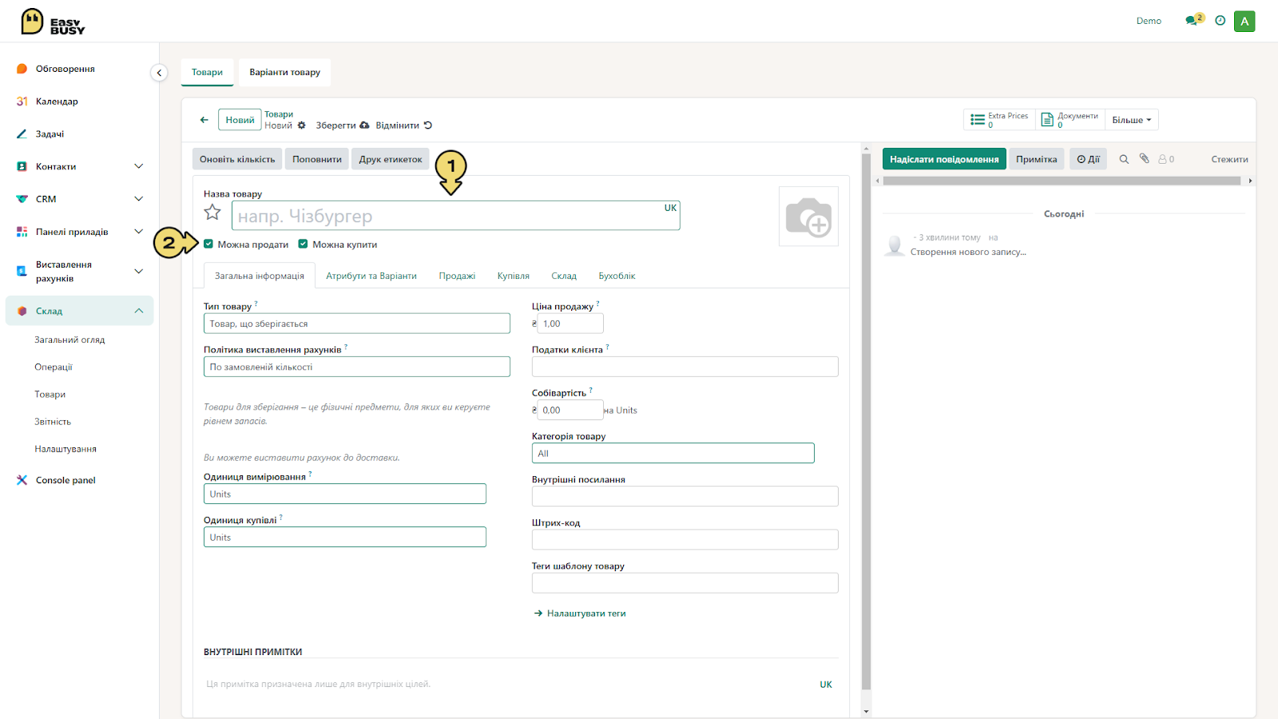Click UK translate link for internal notes
The image size is (1278, 719).
pos(826,685)
